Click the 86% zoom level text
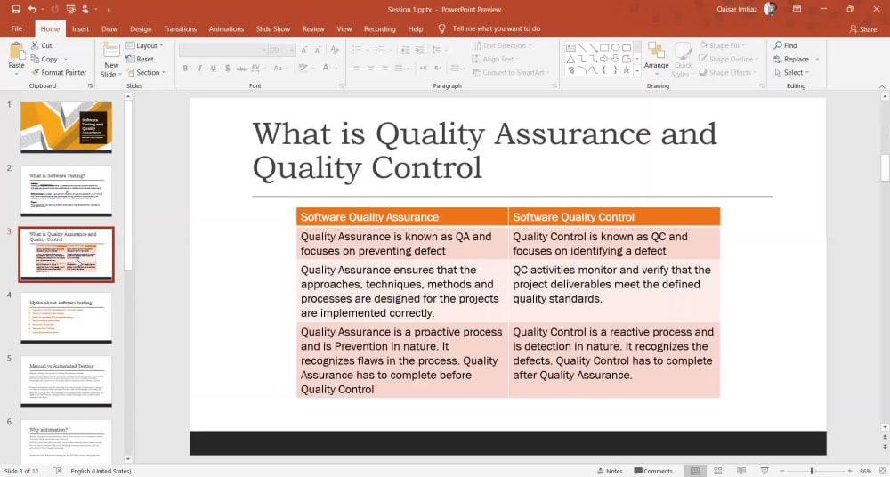The width and height of the screenshot is (890, 477). [866, 471]
